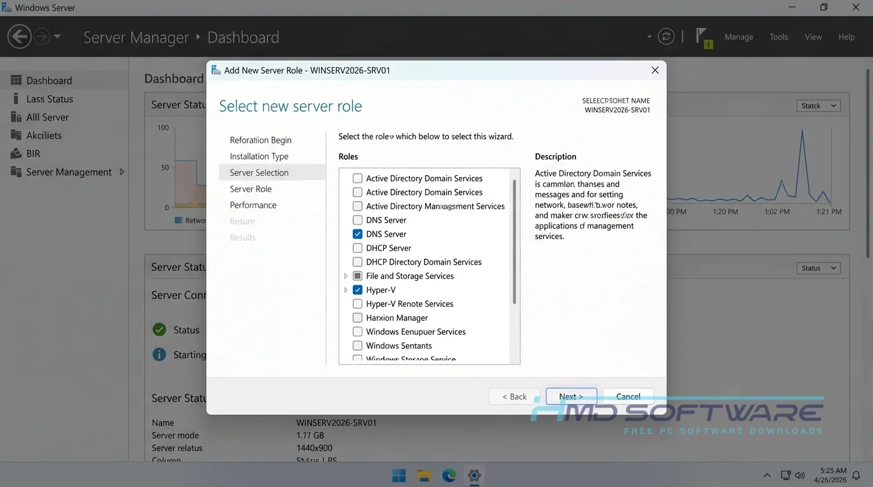Click the blue info Starting icon
Image resolution: width=873 pixels, height=487 pixels.
159,354
